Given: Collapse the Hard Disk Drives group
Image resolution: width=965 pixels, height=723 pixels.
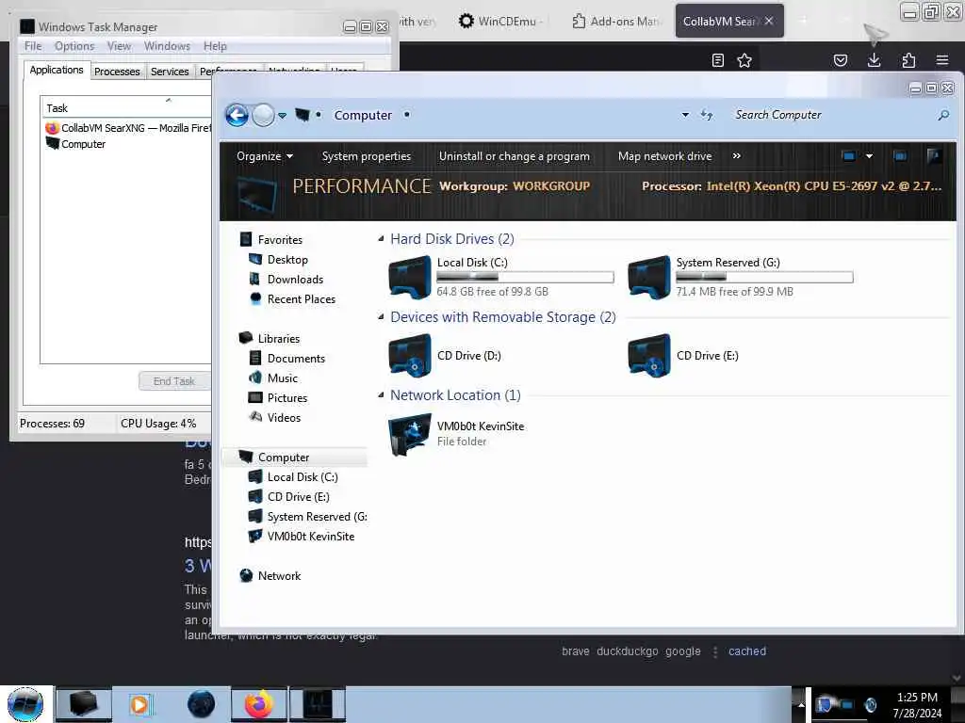Looking at the screenshot, I should tap(381, 238).
